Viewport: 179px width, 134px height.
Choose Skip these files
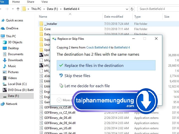click(x=77, y=76)
